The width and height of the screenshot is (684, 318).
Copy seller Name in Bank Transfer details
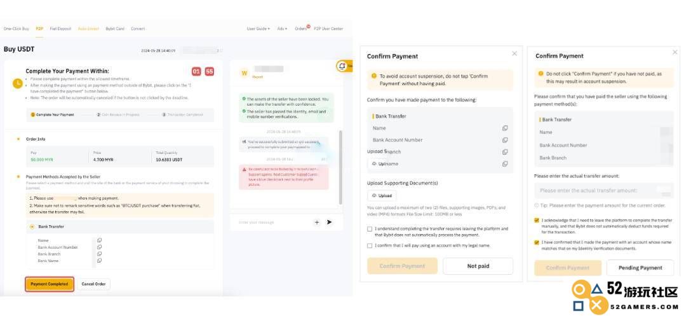tap(100, 240)
